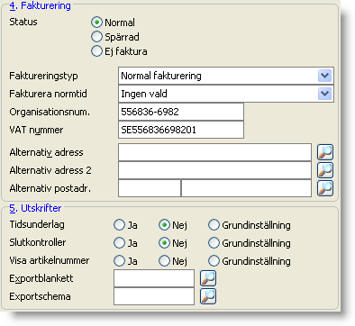
Task: Click the 'VAT nummer' label
Action: tap(36, 130)
